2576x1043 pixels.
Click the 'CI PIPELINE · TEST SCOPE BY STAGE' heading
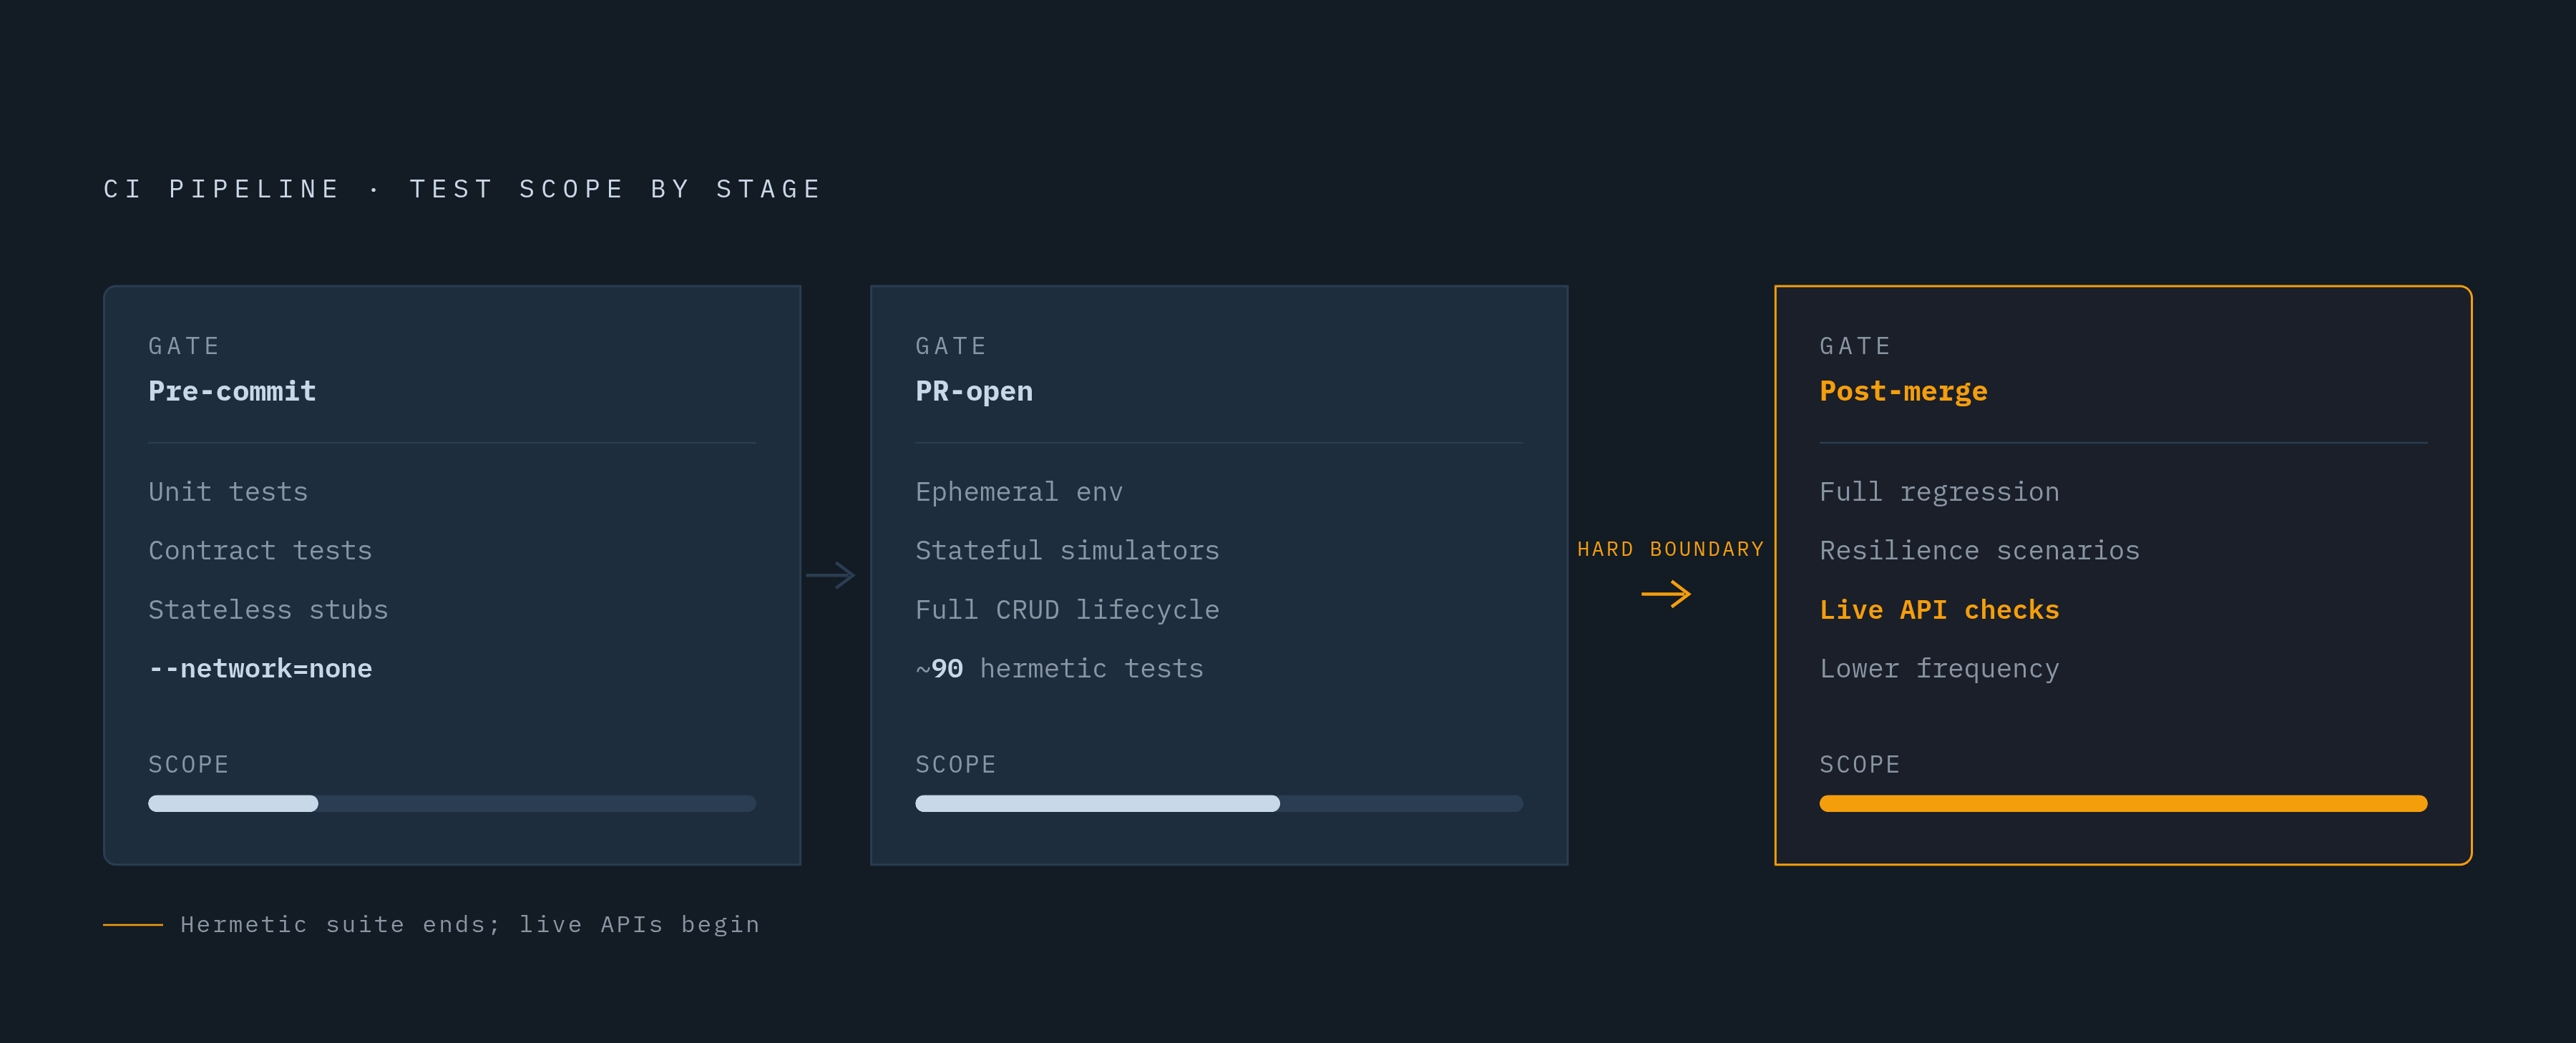point(462,189)
